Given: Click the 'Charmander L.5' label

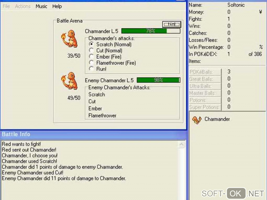Looking at the screenshot, I should point(102,31).
